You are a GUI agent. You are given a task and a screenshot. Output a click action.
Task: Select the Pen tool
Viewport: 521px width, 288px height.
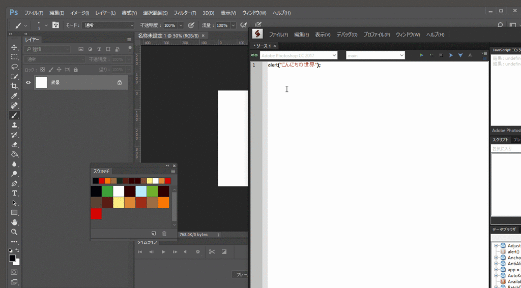(14, 183)
